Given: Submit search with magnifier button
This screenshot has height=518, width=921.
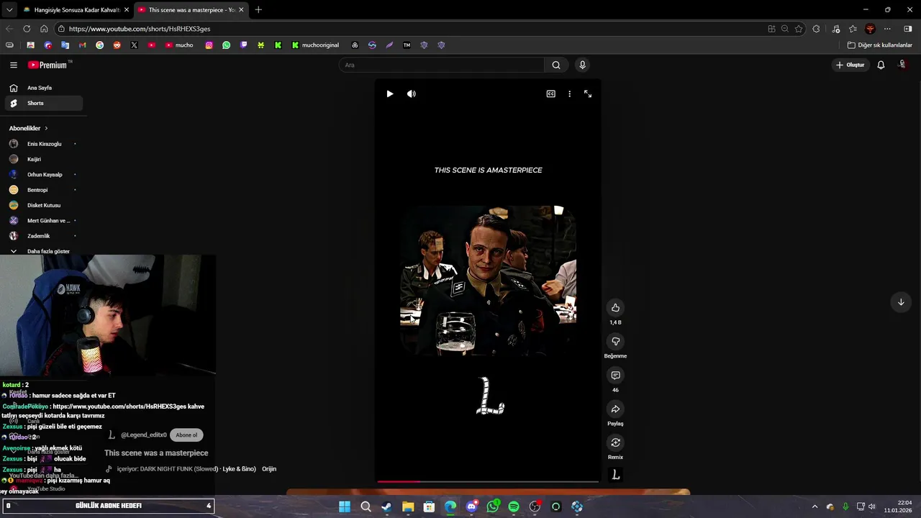Looking at the screenshot, I should [x=555, y=65].
